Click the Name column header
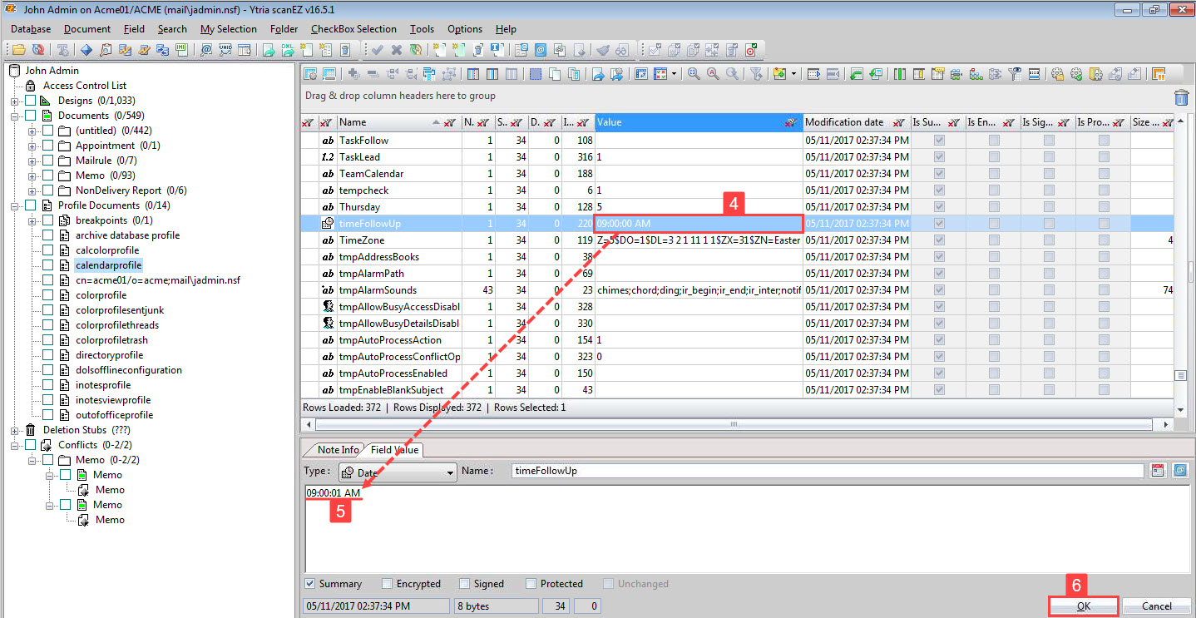1196x618 pixels. [398, 122]
